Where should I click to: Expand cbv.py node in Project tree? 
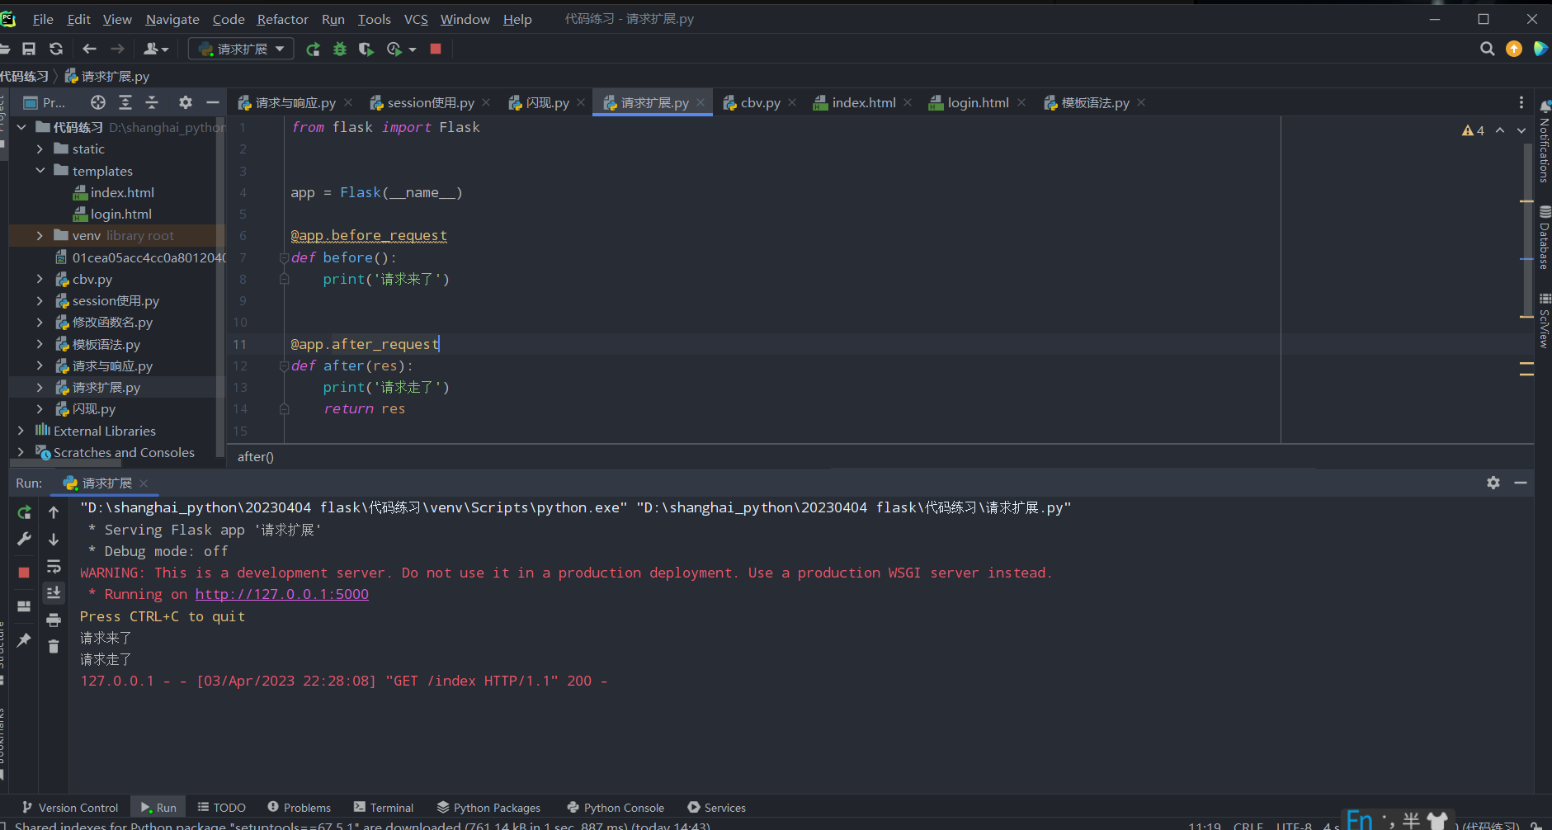tap(40, 279)
